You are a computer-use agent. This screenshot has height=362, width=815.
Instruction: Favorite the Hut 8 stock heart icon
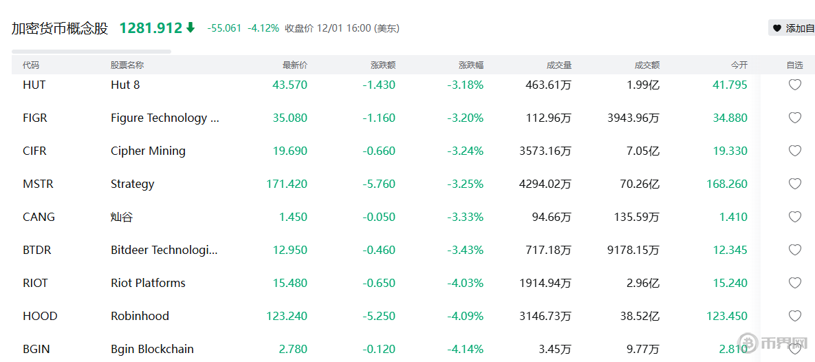[x=794, y=85]
